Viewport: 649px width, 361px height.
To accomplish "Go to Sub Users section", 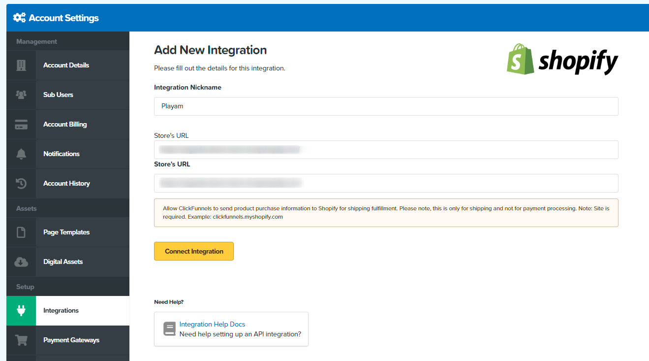I will pos(58,95).
